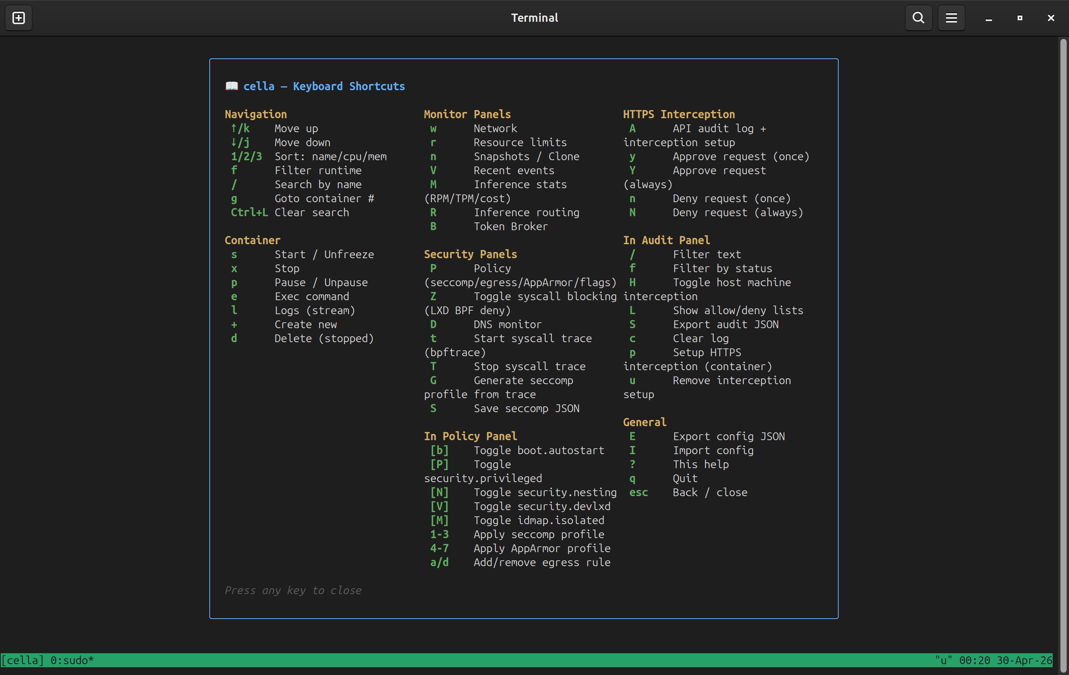Image resolution: width=1069 pixels, height=675 pixels.
Task: Click the "30-Apr-26" date in tmux status bar
Action: [1025, 660]
